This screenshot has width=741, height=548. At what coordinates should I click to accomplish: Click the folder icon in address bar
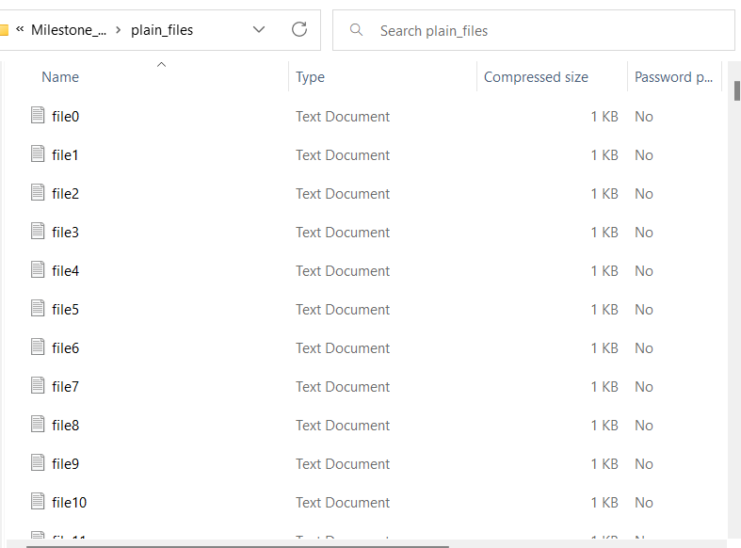pyautogui.click(x=4, y=30)
